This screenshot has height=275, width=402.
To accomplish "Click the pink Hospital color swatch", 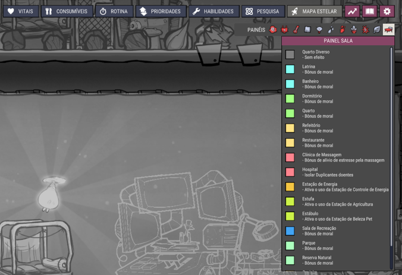I will coord(290,172).
